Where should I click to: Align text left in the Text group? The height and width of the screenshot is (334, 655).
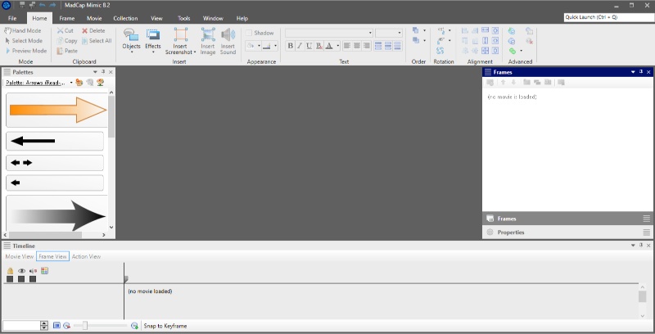point(347,46)
